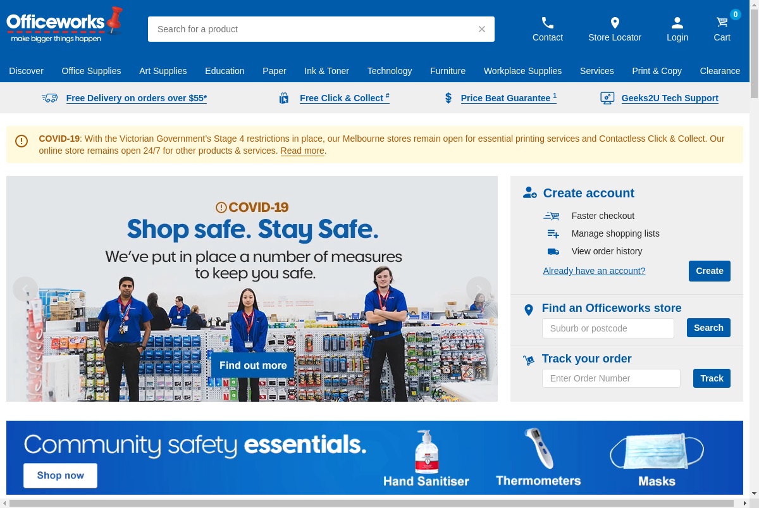Click the Officeworks logo
The width and height of the screenshot is (759, 508).
(x=65, y=25)
